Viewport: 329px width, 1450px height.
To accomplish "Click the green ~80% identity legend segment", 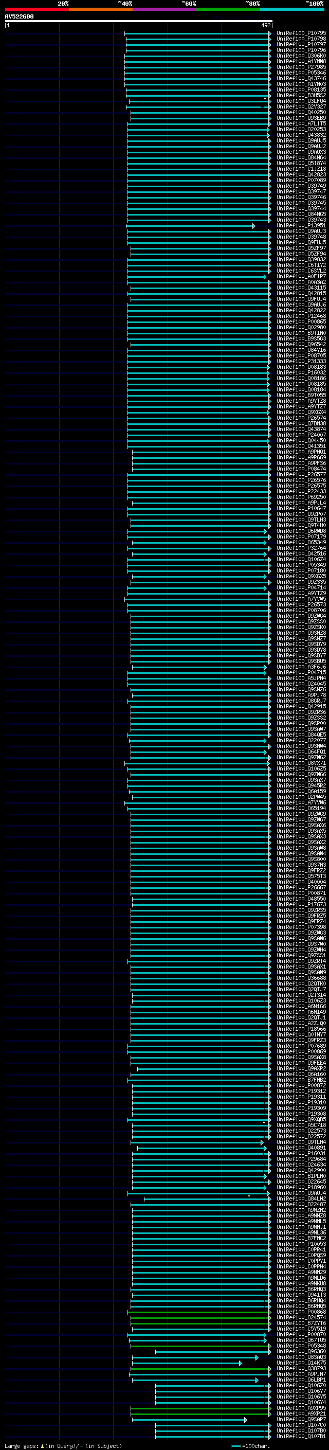I will [x=228, y=9].
